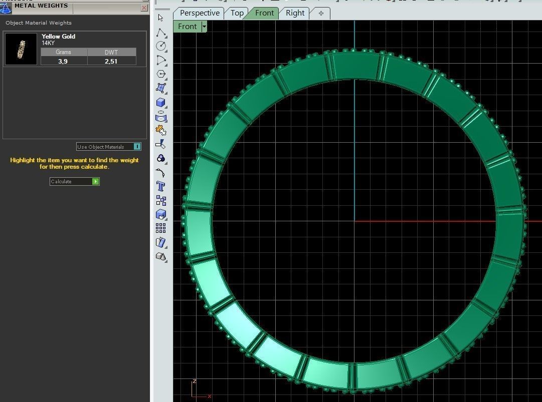The image size is (542, 402).
Task: Select the extract surface box tool
Action: click(x=161, y=214)
